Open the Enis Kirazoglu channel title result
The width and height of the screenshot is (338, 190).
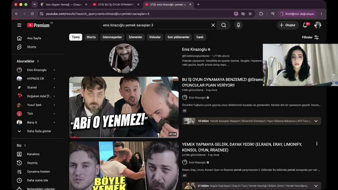[194, 49]
